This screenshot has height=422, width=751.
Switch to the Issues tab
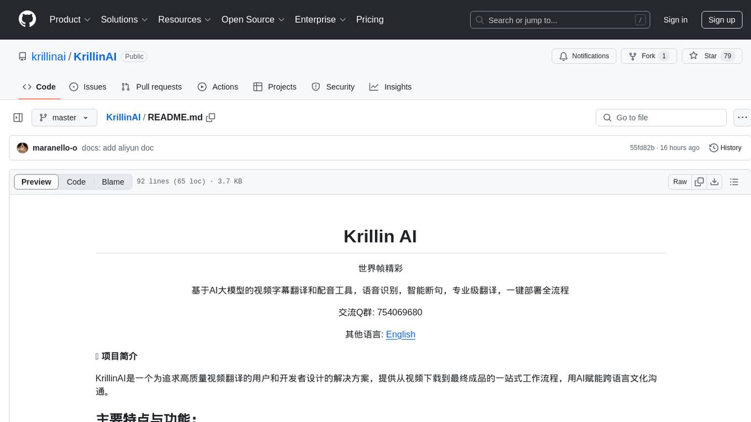tap(88, 87)
